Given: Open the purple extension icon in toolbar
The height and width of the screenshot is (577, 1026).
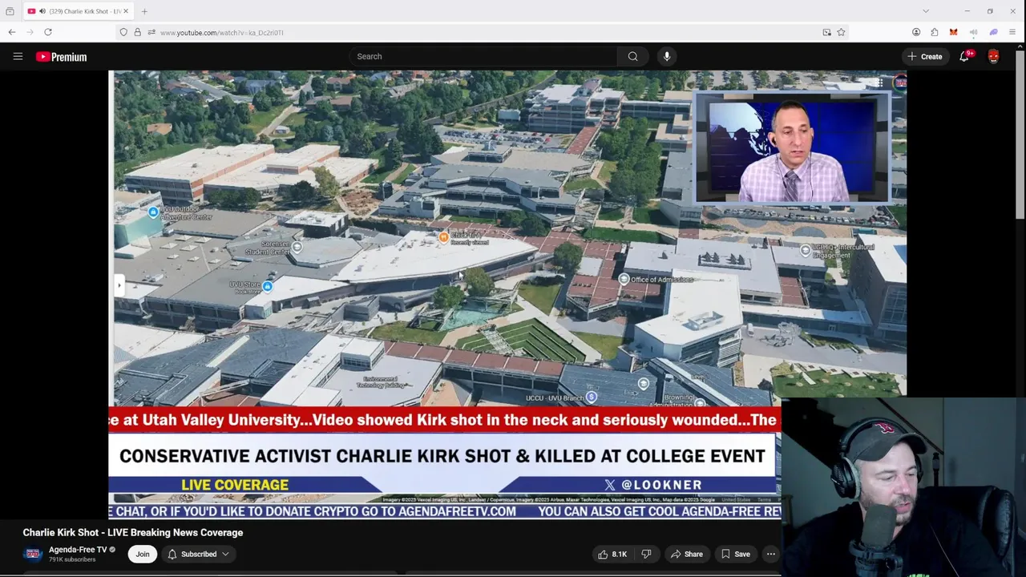Looking at the screenshot, I should (993, 32).
